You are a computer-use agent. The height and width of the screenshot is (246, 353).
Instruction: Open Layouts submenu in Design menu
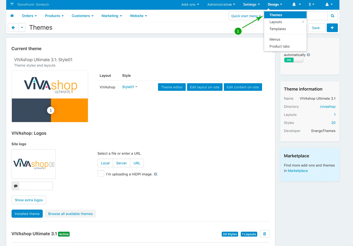285,22
